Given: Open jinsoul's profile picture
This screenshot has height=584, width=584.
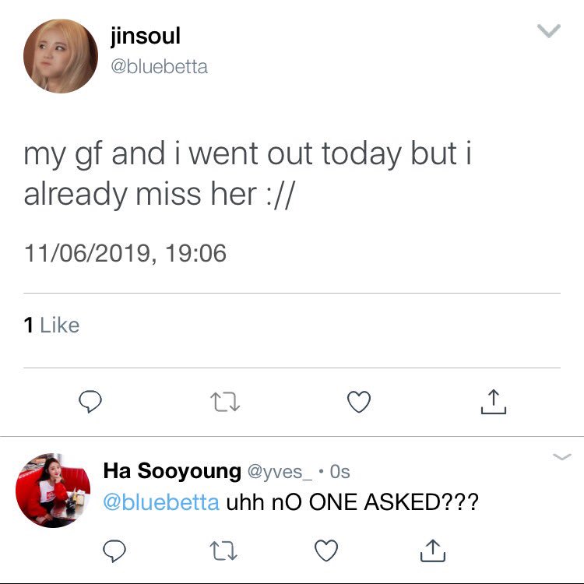Looking at the screenshot, I should click(x=61, y=56).
